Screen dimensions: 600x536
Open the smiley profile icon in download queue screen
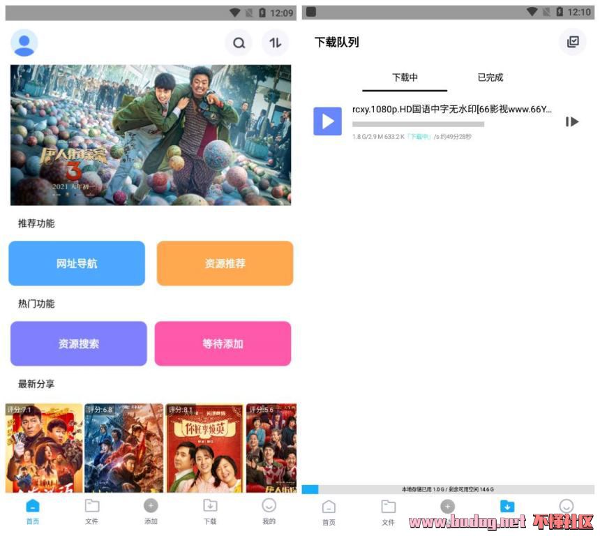pyautogui.click(x=567, y=506)
